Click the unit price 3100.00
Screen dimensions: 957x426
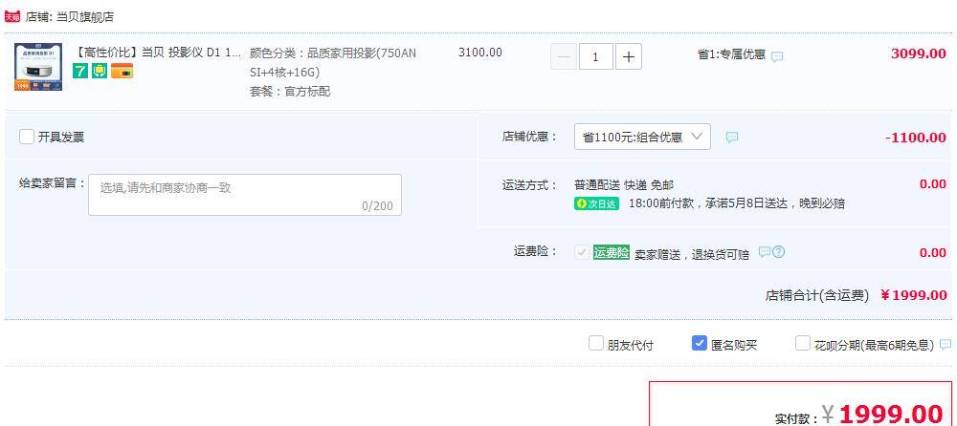tap(480, 53)
